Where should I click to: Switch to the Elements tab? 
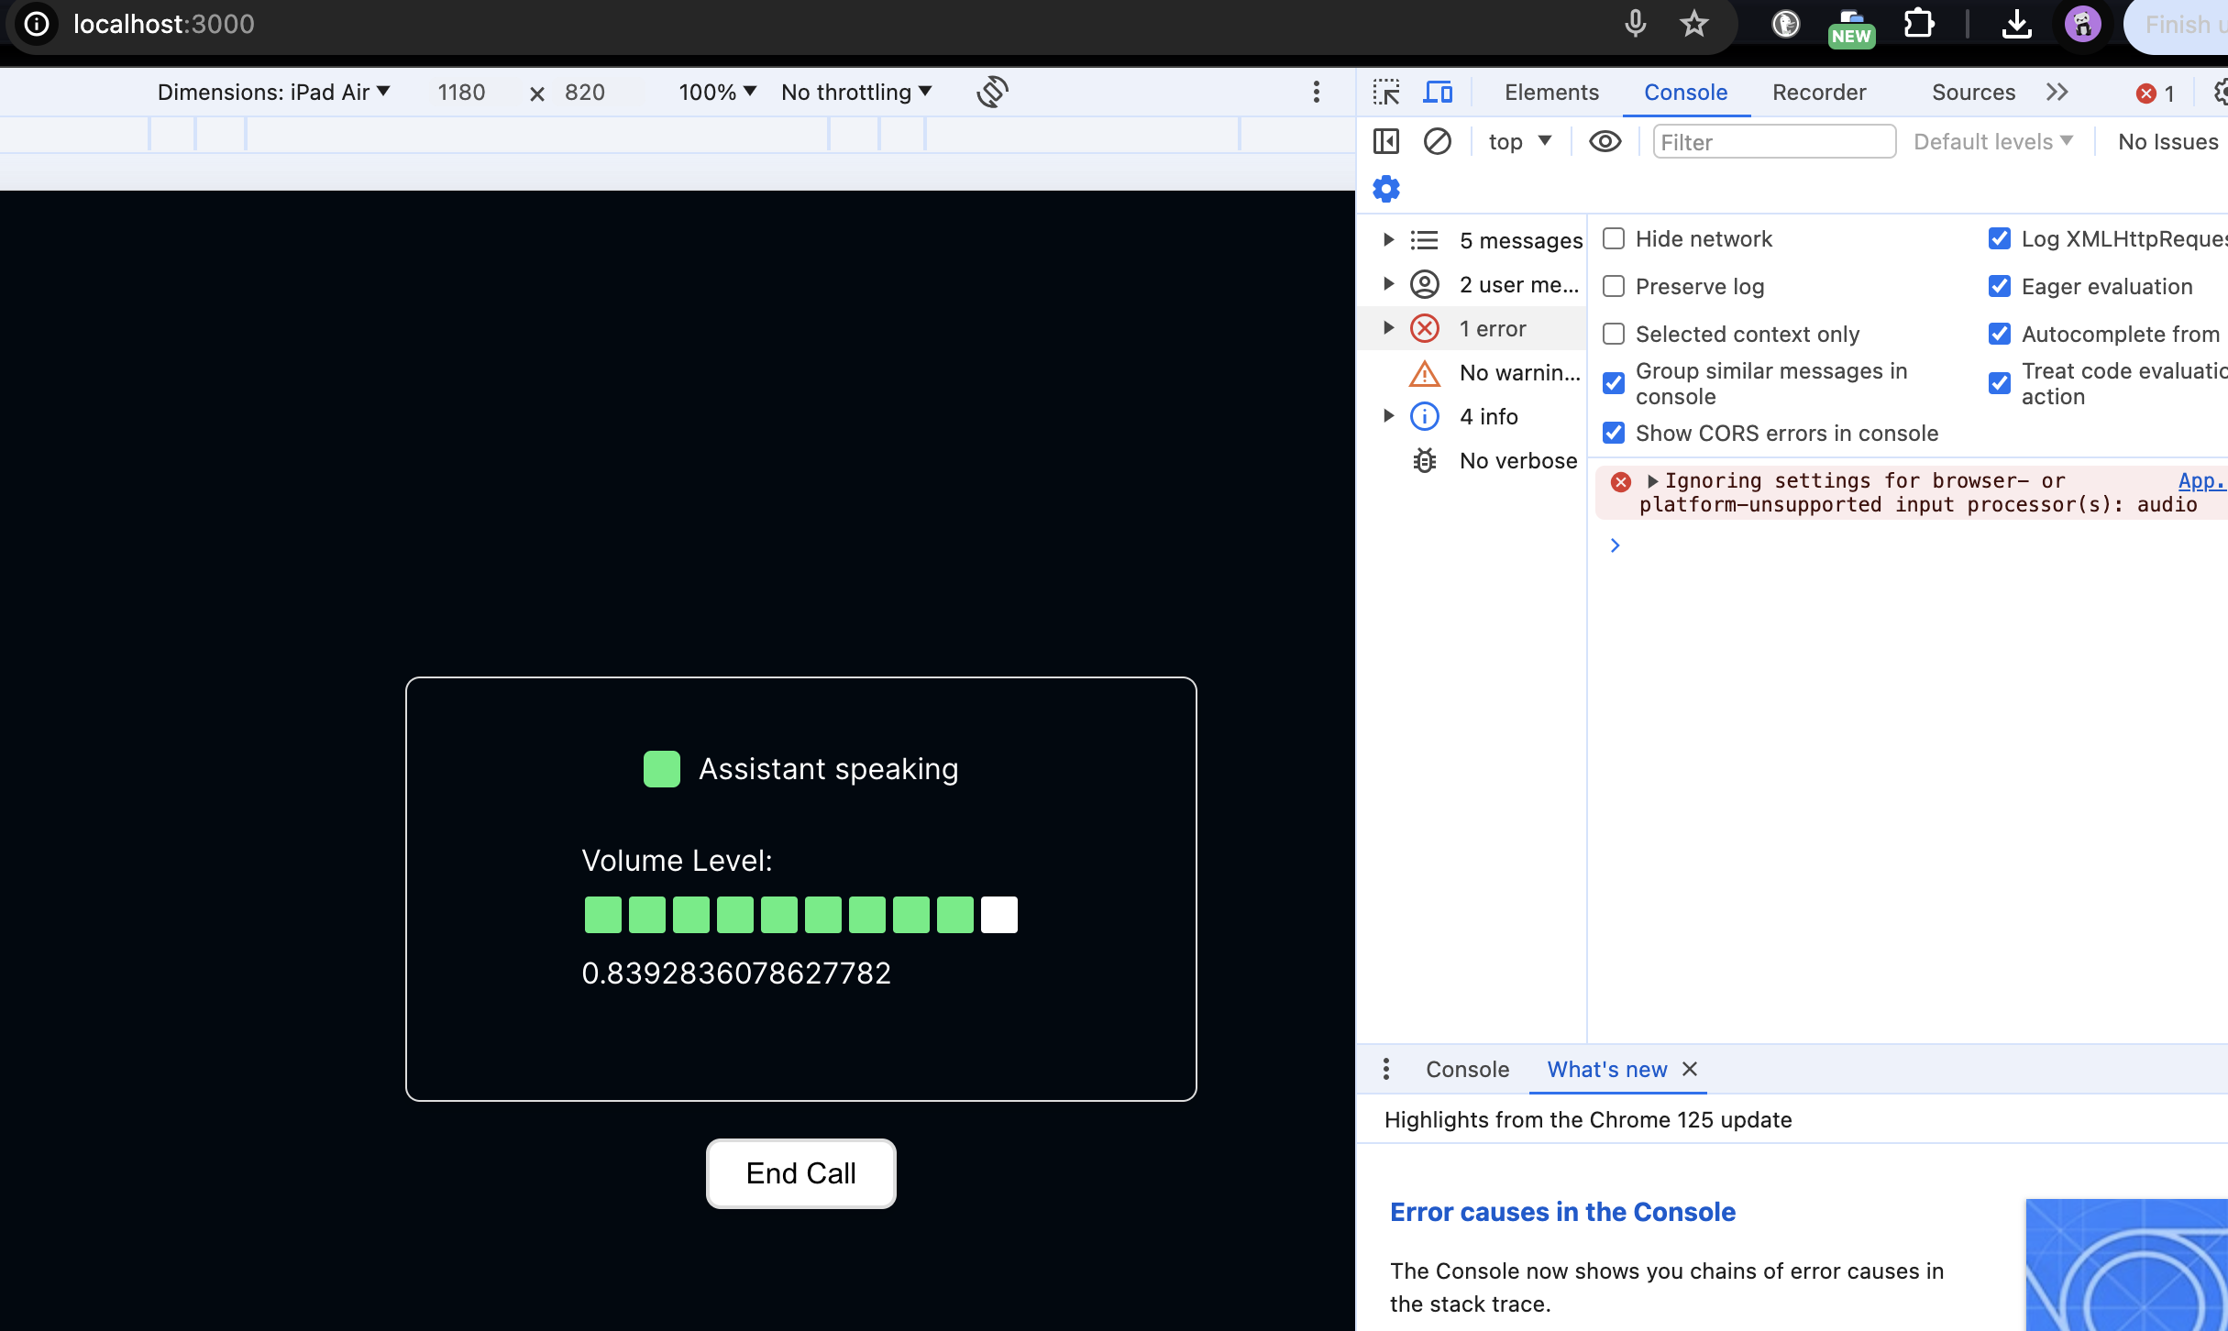click(x=1551, y=93)
